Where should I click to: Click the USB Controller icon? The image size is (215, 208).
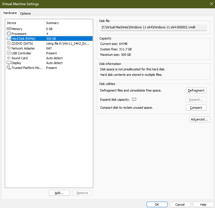point(9,53)
